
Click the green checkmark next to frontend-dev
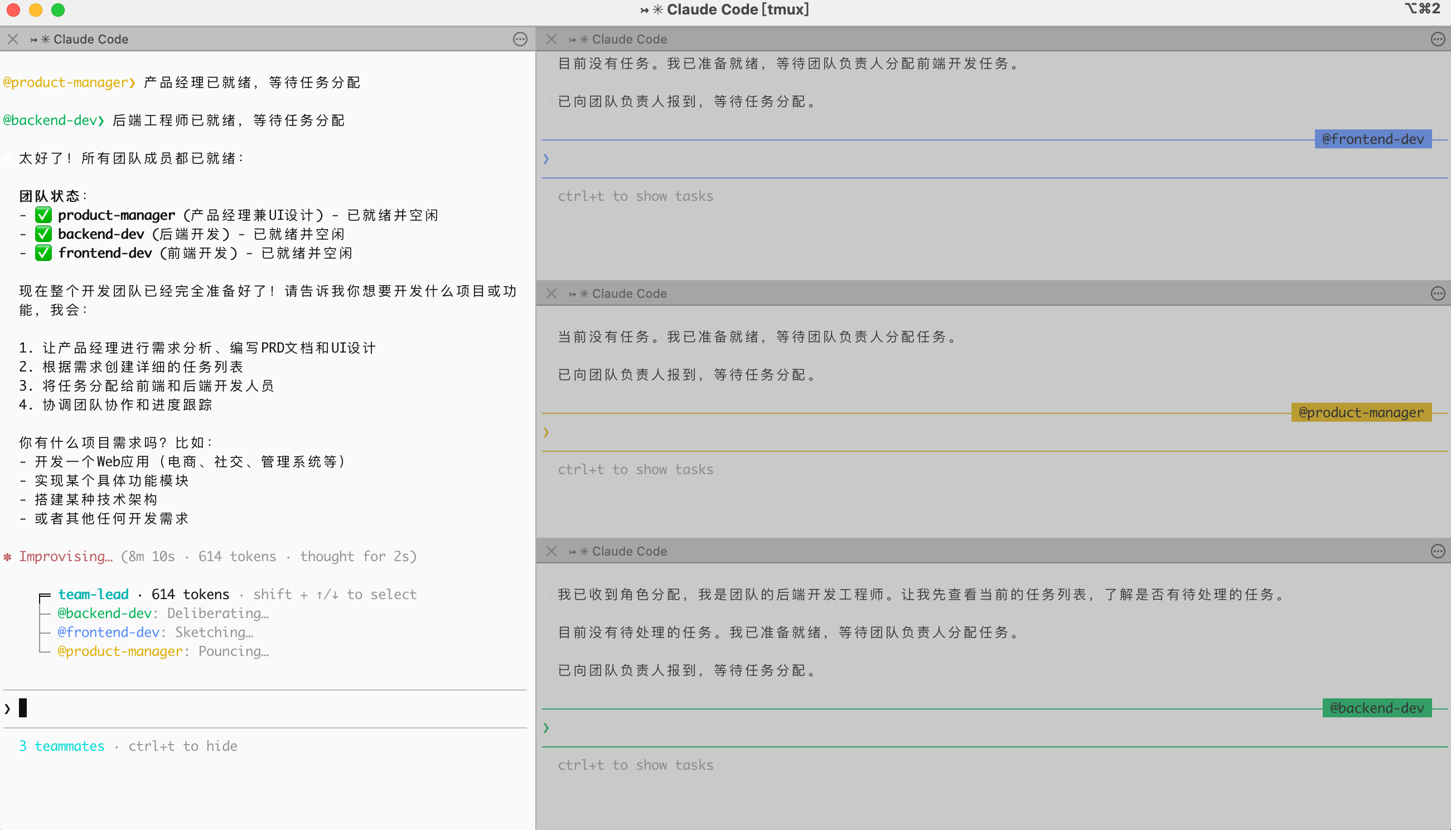click(43, 253)
